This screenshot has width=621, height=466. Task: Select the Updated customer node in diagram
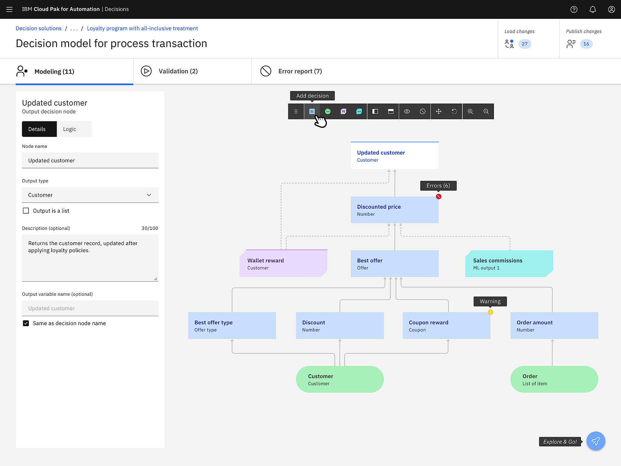(394, 155)
